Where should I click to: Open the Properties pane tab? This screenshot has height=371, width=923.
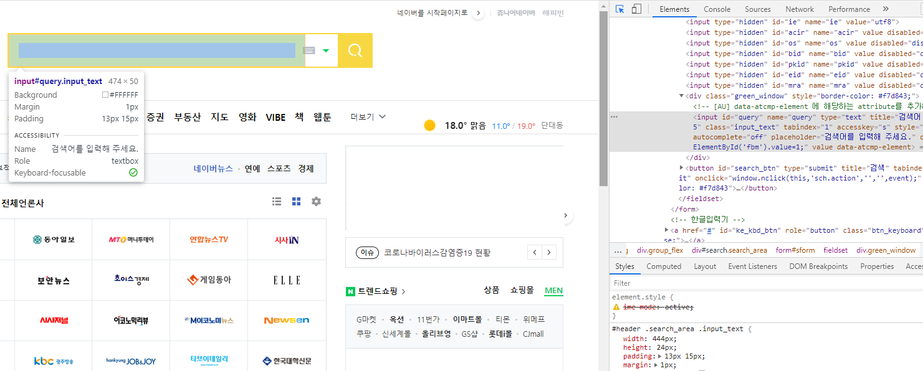pos(877,266)
